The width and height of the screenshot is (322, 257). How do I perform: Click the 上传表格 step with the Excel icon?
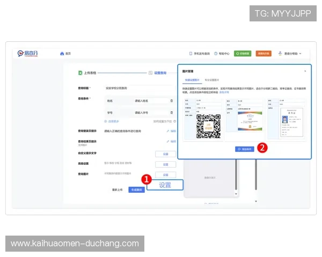click(87, 73)
